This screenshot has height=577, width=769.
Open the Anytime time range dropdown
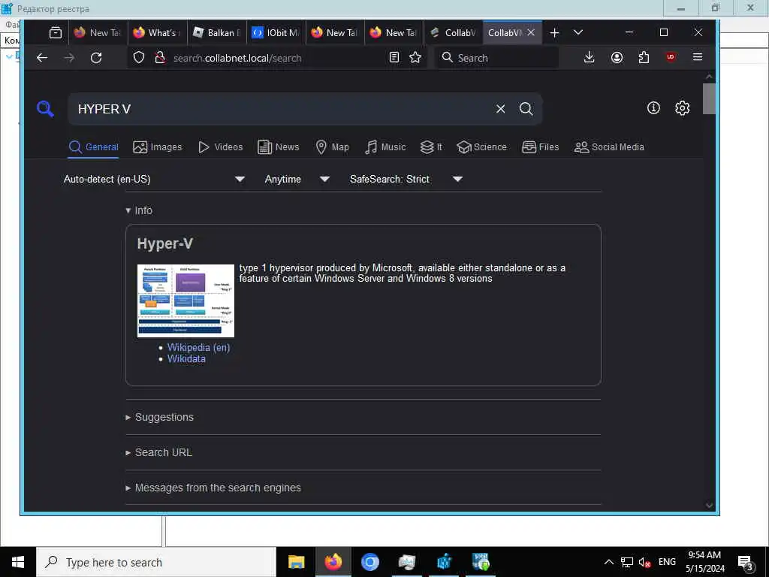coord(297,179)
